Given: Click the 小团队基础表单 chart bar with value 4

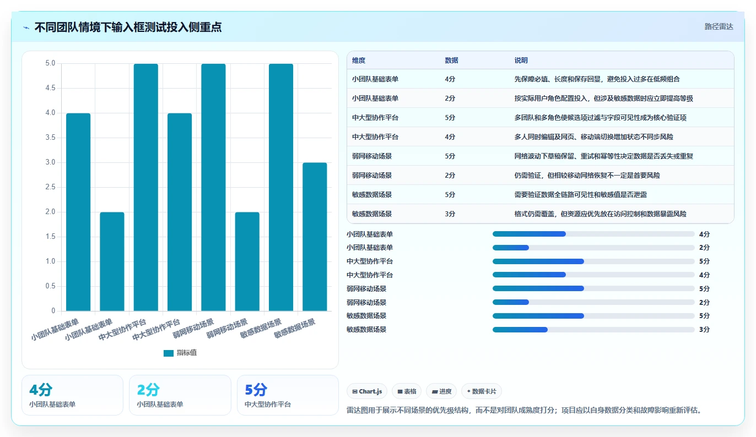Looking at the screenshot, I should 78,212.
